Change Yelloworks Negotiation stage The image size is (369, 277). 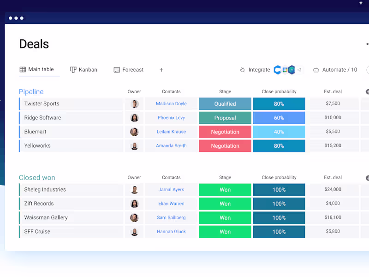pos(225,146)
